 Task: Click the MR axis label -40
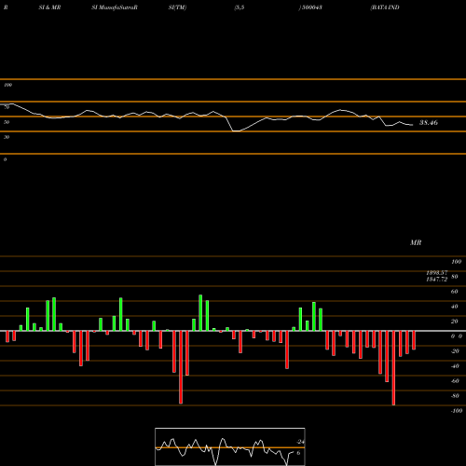click(x=455, y=366)
